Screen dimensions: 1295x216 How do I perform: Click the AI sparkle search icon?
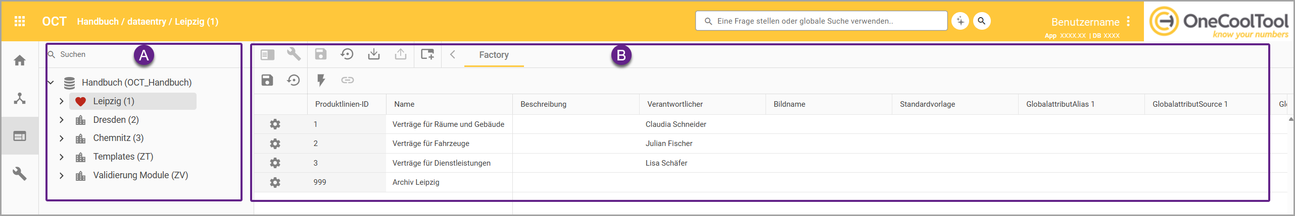click(960, 21)
